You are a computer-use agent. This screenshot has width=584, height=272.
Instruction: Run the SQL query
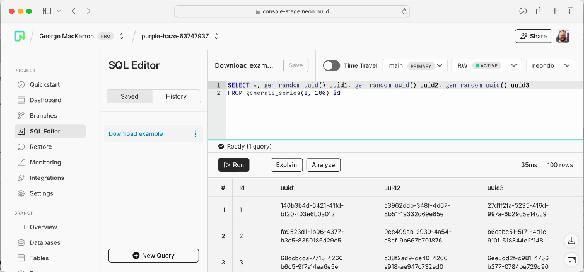pos(233,165)
